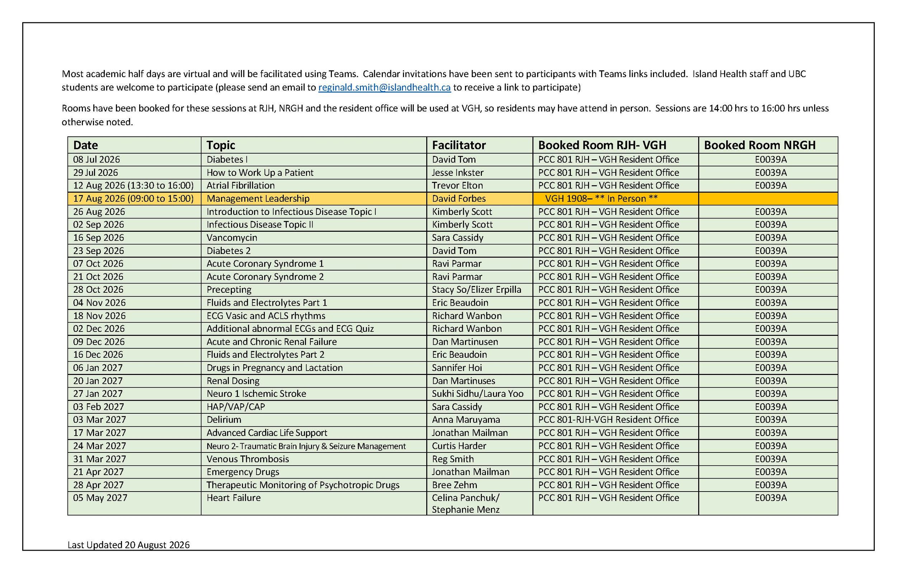Select Neuro 2- Traumatic Brain Injury topic
Screen dimensions: 897x573
coord(314,446)
